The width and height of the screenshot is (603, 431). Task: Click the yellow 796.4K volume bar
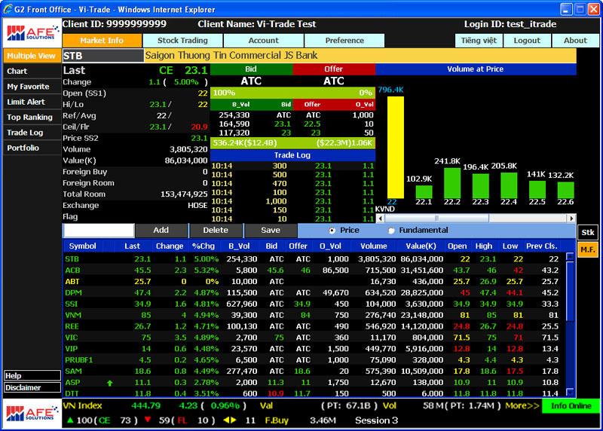pos(395,147)
